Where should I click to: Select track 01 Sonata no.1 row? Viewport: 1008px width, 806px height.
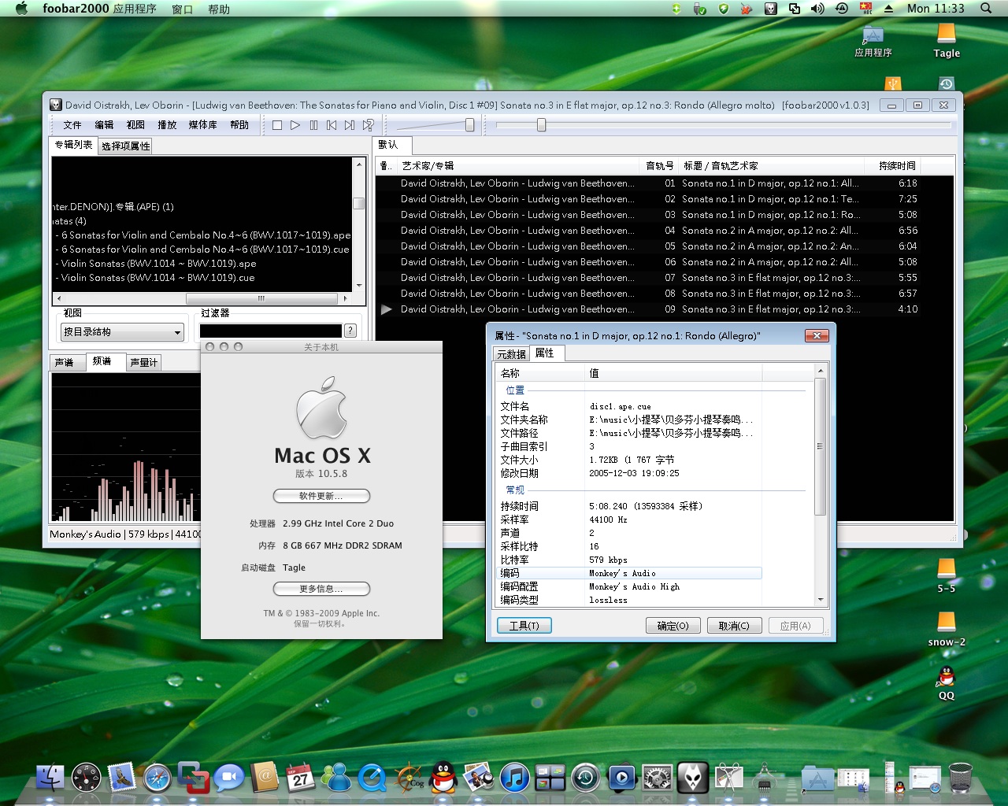pyautogui.click(x=664, y=183)
